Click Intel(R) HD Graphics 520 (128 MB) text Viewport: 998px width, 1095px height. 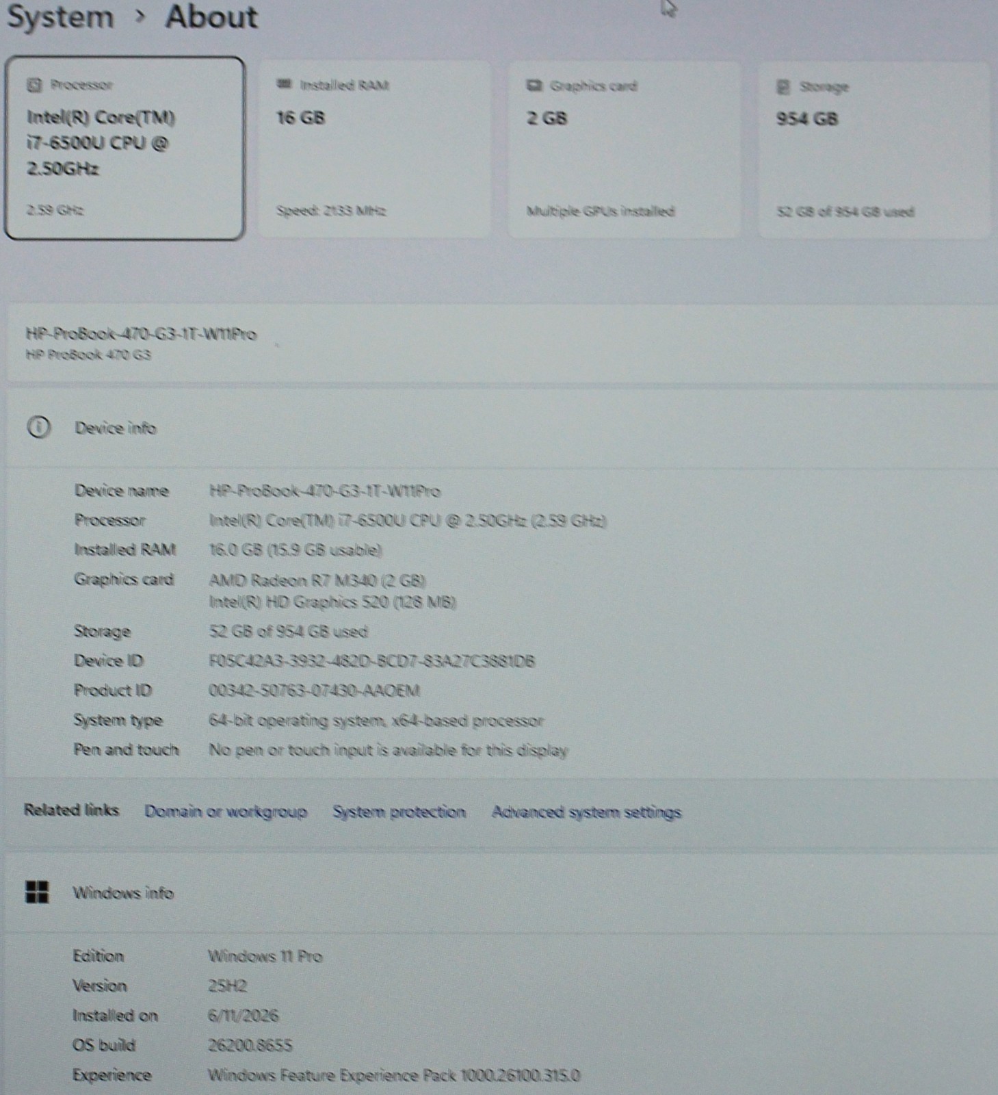coord(332,602)
